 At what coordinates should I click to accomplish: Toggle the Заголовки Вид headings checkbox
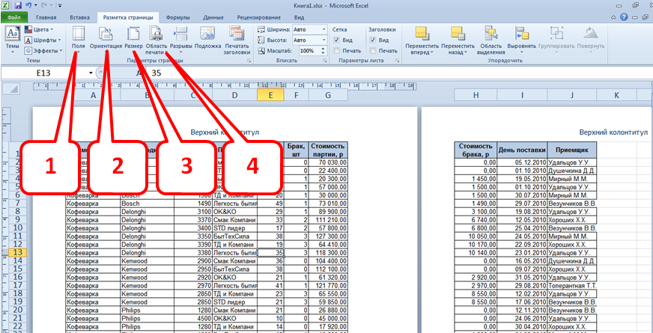(374, 40)
